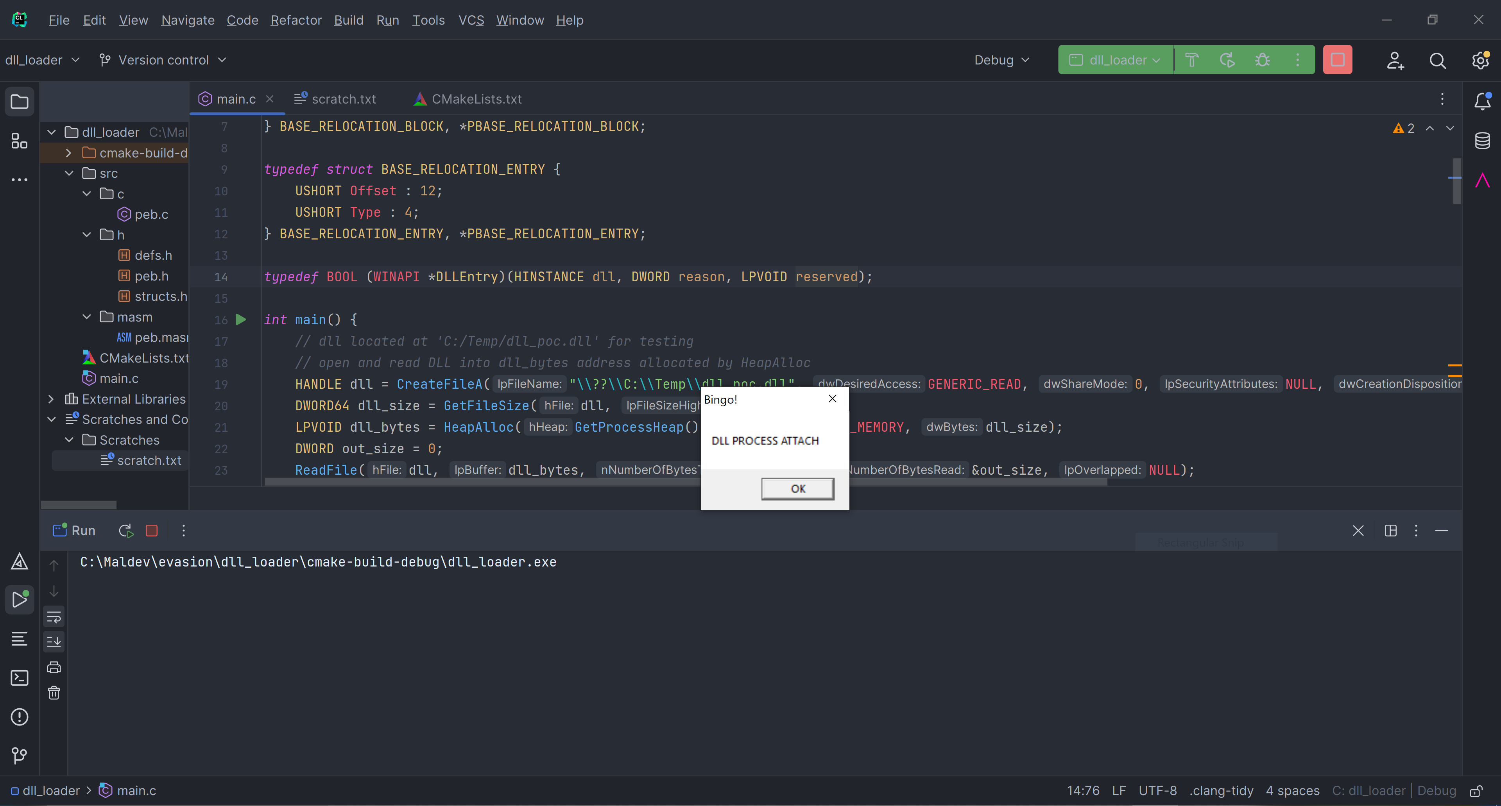Click the Build hammer icon
Screen dimensions: 1501x806
pos(1191,60)
